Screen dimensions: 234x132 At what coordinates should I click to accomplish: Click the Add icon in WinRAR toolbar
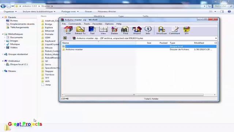point(68,30)
